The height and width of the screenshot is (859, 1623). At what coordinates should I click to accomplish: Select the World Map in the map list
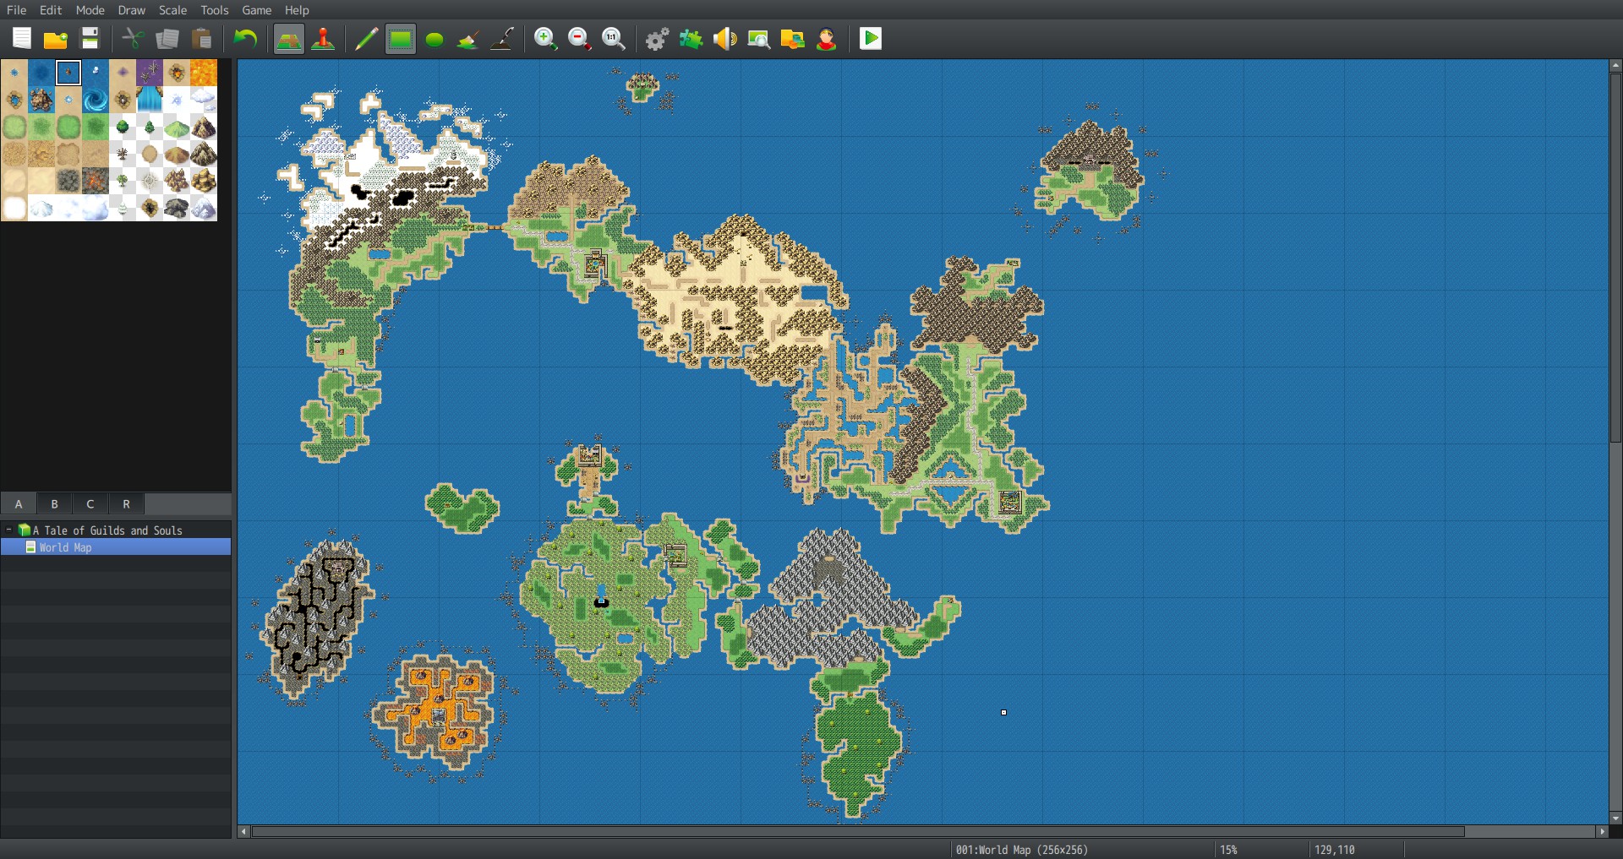coord(64,547)
